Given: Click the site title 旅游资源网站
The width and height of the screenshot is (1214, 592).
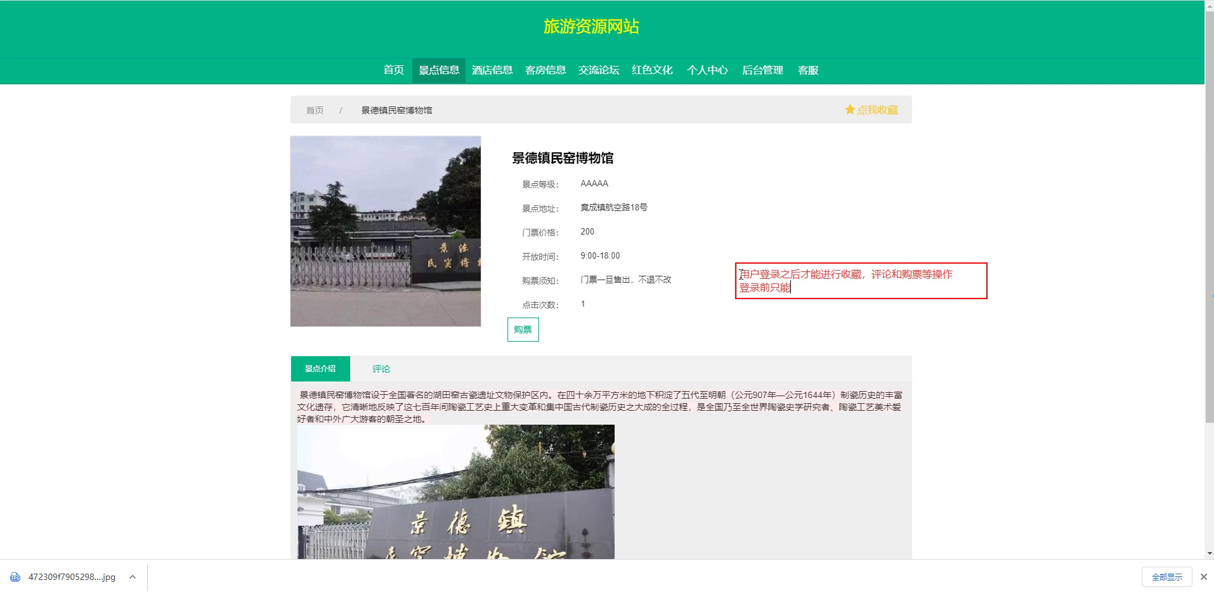Looking at the screenshot, I should point(591,27).
